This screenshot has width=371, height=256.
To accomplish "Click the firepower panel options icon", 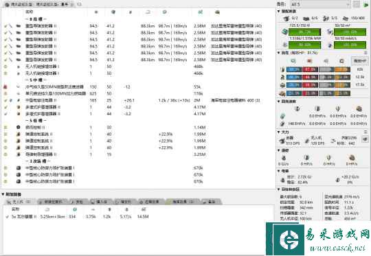I will 365,139.
